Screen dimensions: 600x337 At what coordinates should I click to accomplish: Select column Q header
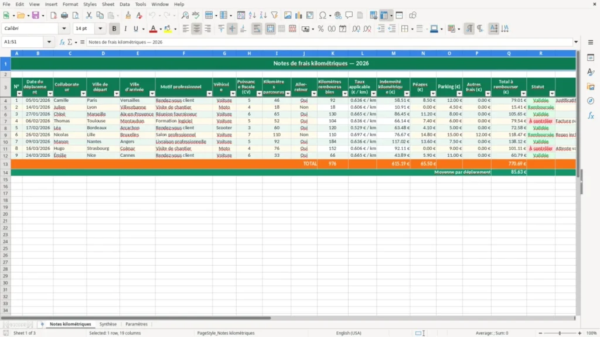tap(509, 53)
